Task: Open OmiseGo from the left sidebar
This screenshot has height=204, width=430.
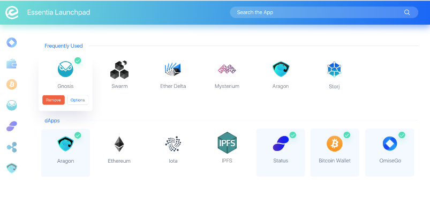Action: point(12,43)
